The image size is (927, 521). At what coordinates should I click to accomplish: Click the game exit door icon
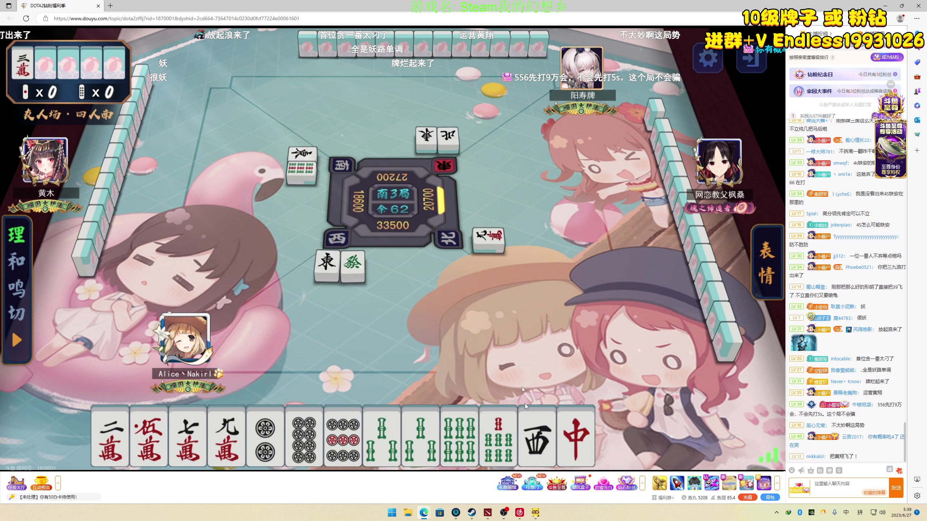tap(751, 59)
